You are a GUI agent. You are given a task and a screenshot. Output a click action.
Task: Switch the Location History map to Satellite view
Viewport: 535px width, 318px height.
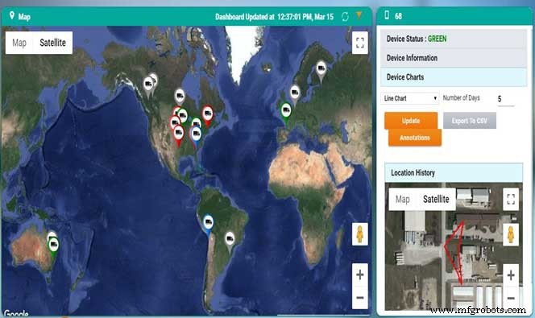tap(436, 199)
